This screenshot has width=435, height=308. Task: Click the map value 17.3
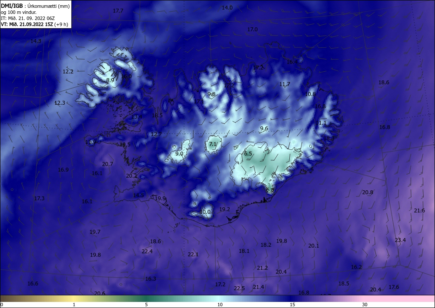tap(39, 199)
